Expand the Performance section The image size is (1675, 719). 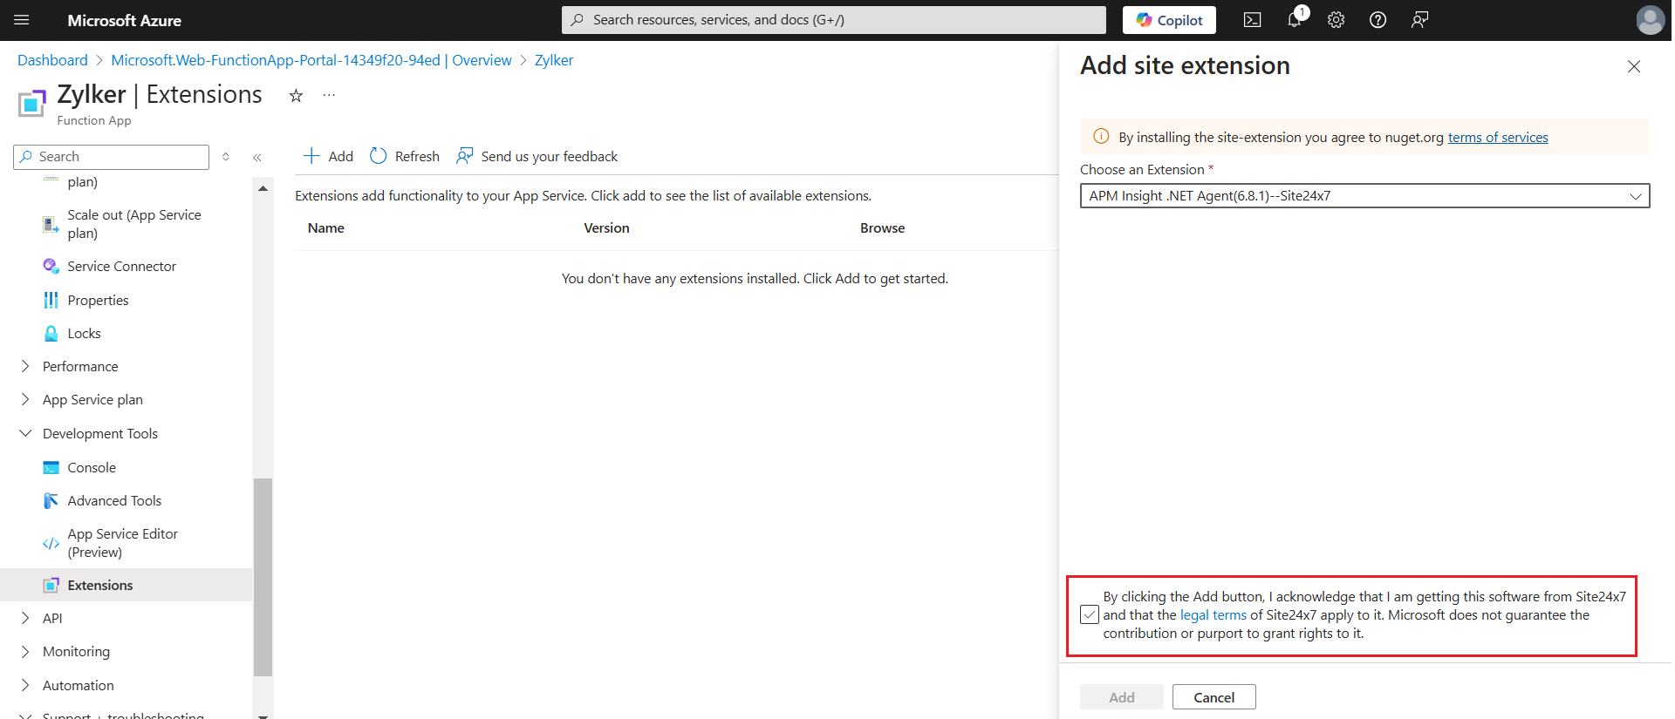(x=25, y=367)
